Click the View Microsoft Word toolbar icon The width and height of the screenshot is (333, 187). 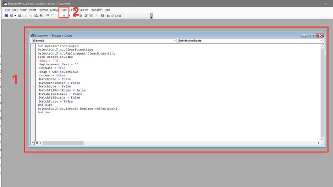point(6,16)
